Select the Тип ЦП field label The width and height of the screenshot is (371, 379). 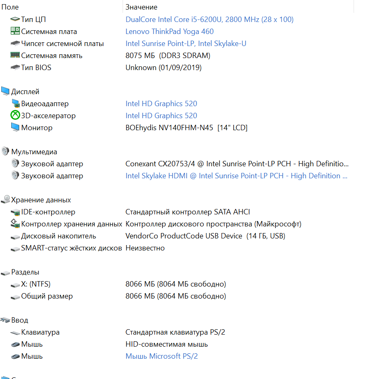pyautogui.click(x=33, y=19)
